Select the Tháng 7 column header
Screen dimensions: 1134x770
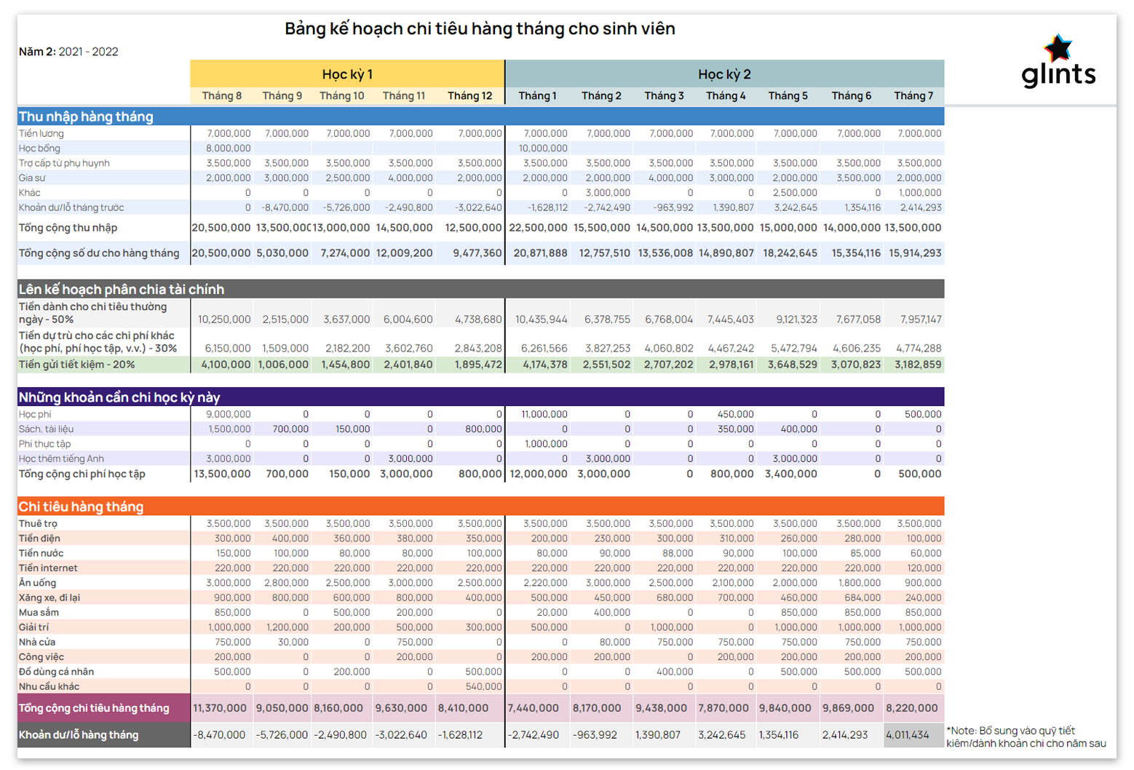tap(913, 96)
